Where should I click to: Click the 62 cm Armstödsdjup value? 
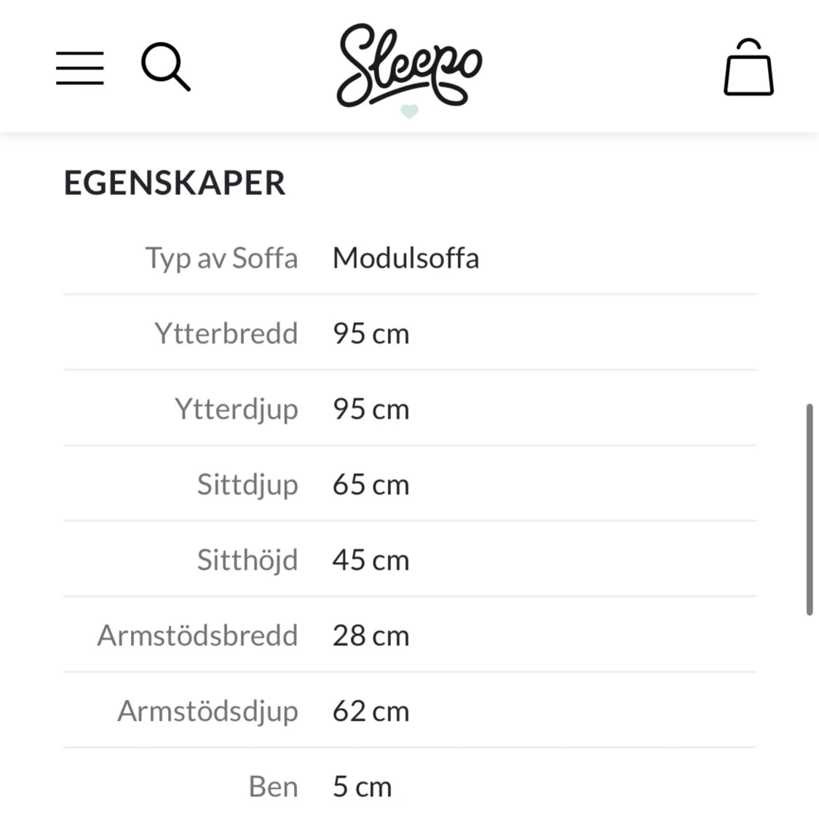pyautogui.click(x=371, y=711)
